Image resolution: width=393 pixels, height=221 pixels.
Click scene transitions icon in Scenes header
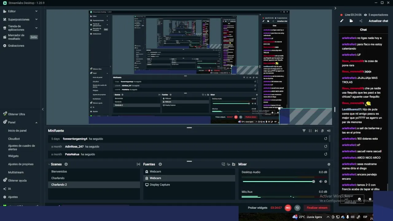click(x=138, y=165)
